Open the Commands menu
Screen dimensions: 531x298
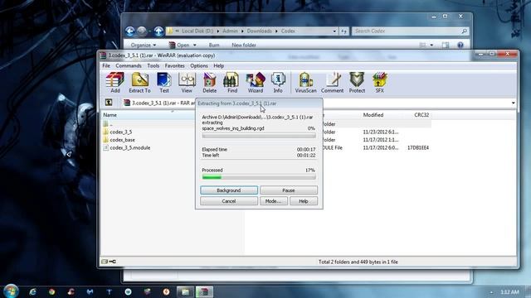129,66
